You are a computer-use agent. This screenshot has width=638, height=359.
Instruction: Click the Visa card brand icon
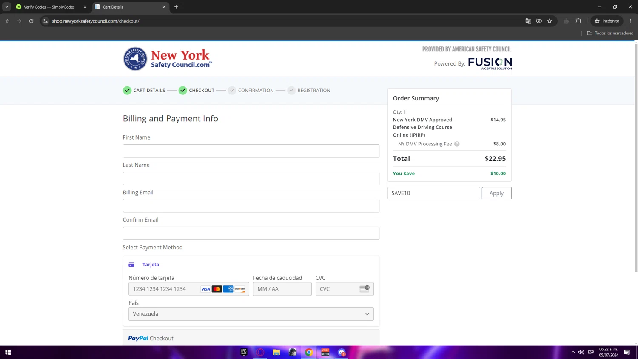(205, 289)
